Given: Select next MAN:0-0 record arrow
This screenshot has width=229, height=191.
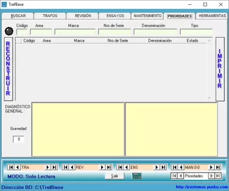Looking at the screenshot, I should coord(211,167).
